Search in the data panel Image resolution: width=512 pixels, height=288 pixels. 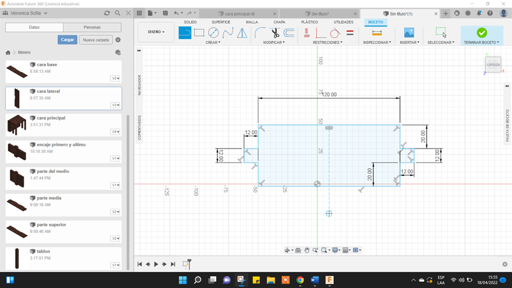[x=117, y=13]
